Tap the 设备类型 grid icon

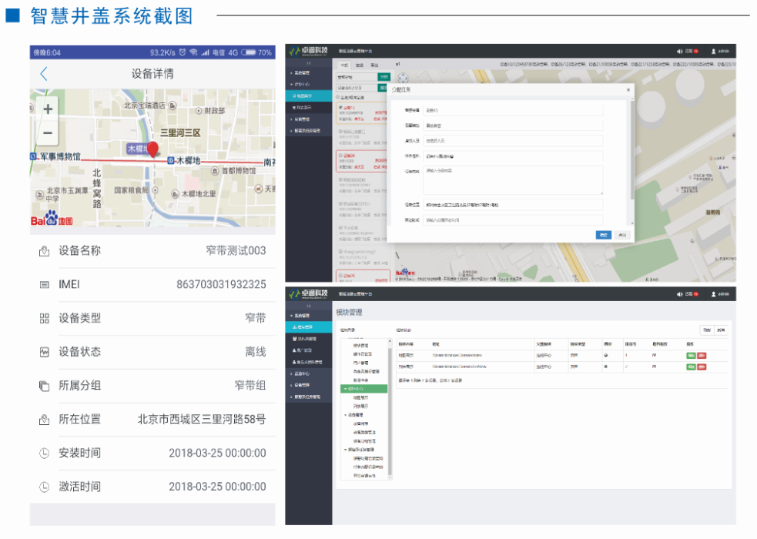[x=44, y=319]
